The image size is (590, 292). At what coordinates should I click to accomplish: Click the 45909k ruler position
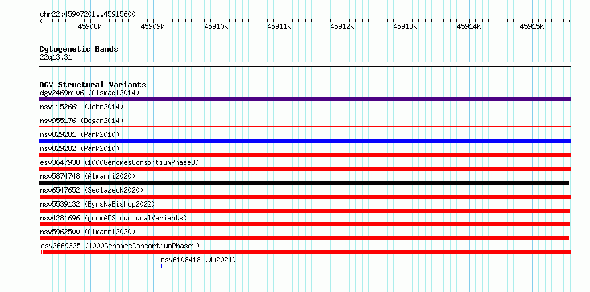(x=152, y=26)
